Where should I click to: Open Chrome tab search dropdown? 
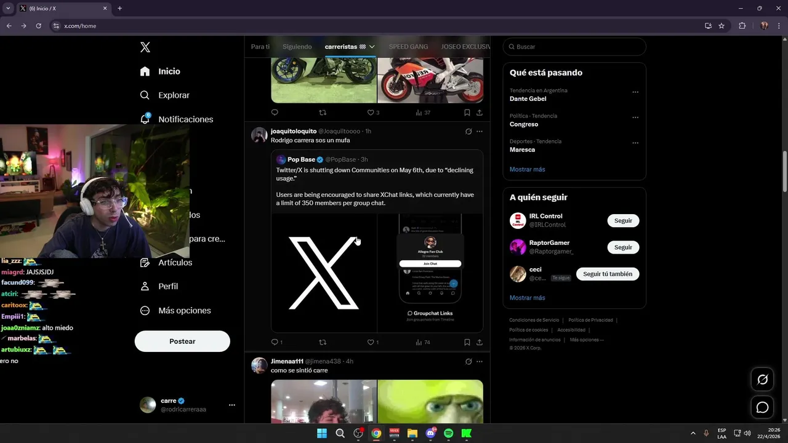(x=8, y=9)
